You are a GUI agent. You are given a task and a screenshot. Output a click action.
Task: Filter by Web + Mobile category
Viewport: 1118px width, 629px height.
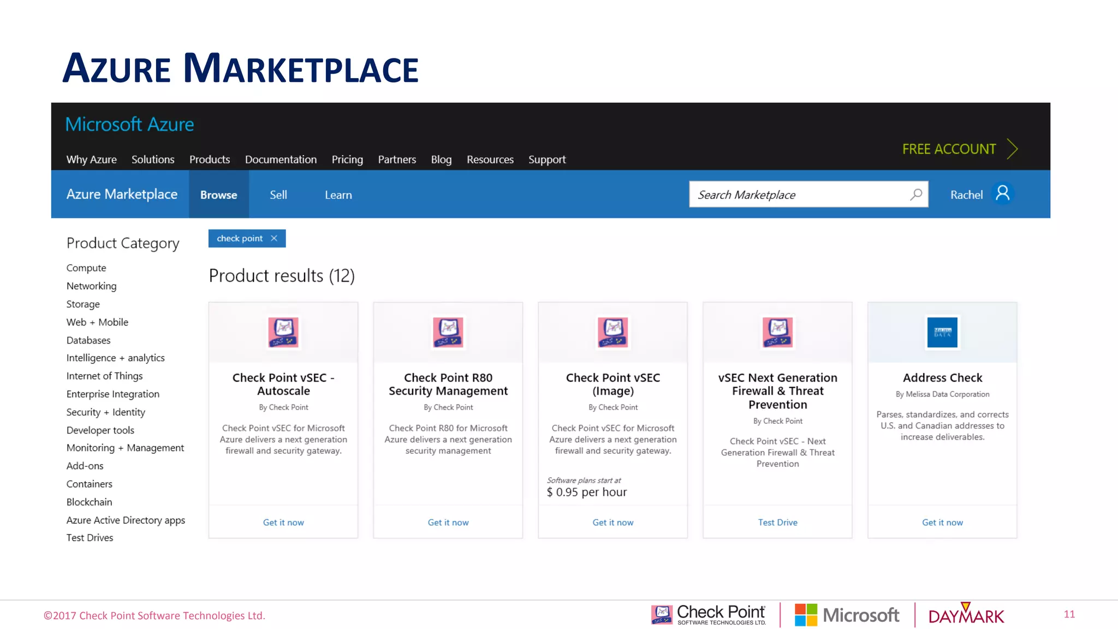click(97, 322)
